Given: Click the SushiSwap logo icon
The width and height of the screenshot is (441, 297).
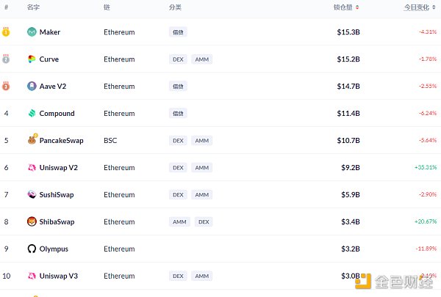Looking at the screenshot, I should 32,194.
